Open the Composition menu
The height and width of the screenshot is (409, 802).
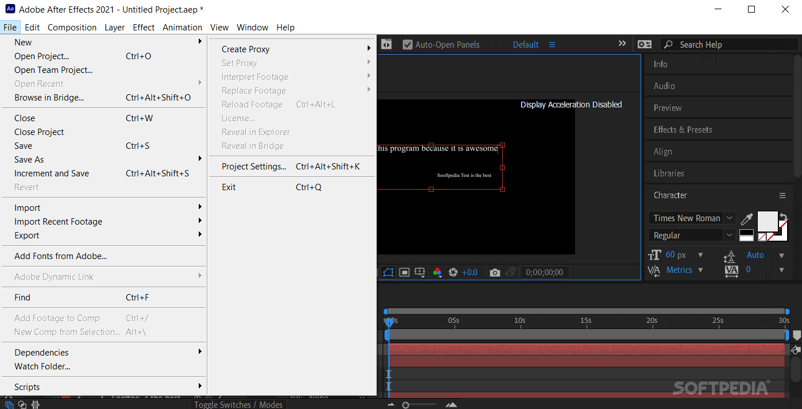72,27
